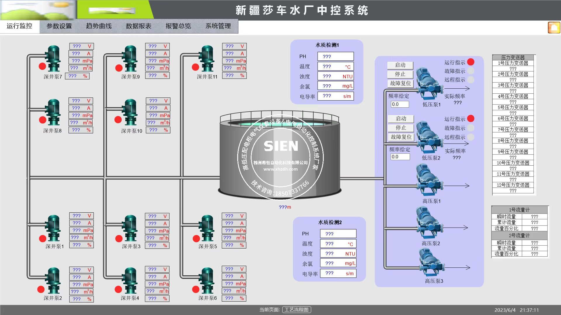Click PH value field in 水质检测1
Image resolution: width=561 pixels, height=315 pixels.
(x=335, y=57)
